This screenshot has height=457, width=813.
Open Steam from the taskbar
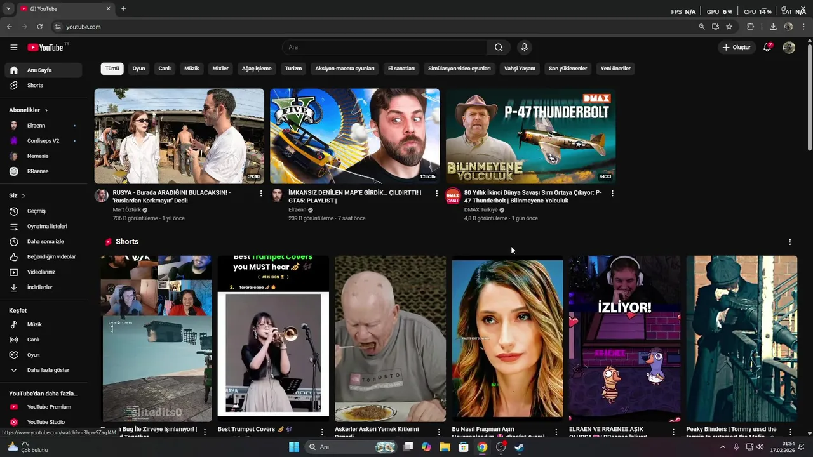pyautogui.click(x=519, y=447)
